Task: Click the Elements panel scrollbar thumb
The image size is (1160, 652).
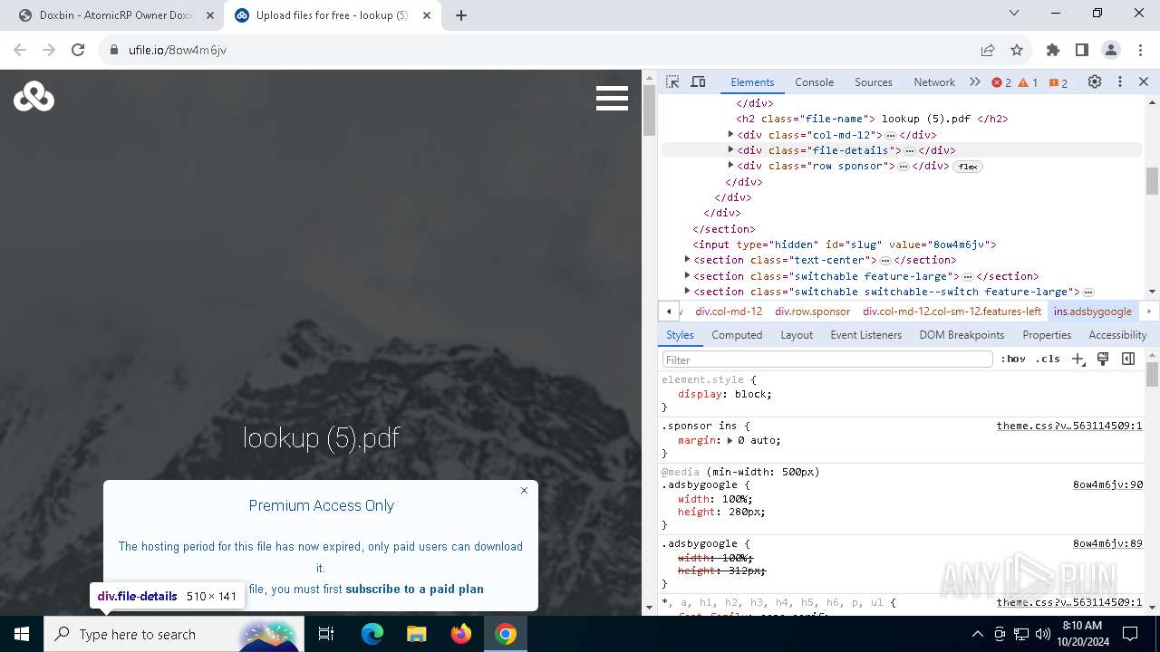Action: (1152, 180)
